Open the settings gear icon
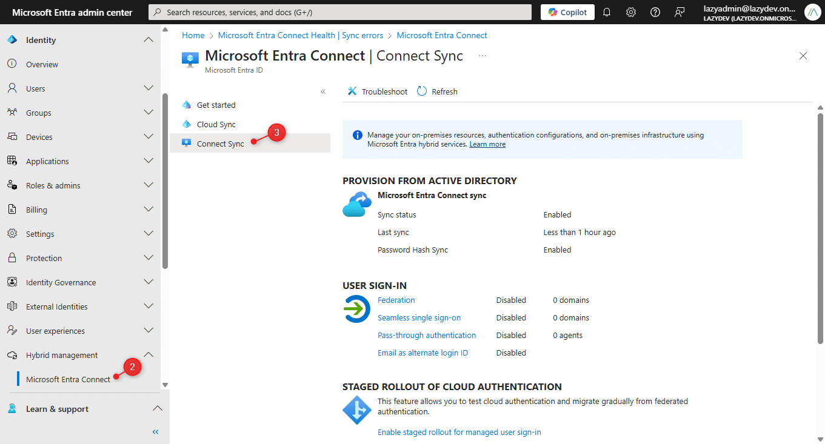This screenshot has width=825, height=444. coord(630,12)
